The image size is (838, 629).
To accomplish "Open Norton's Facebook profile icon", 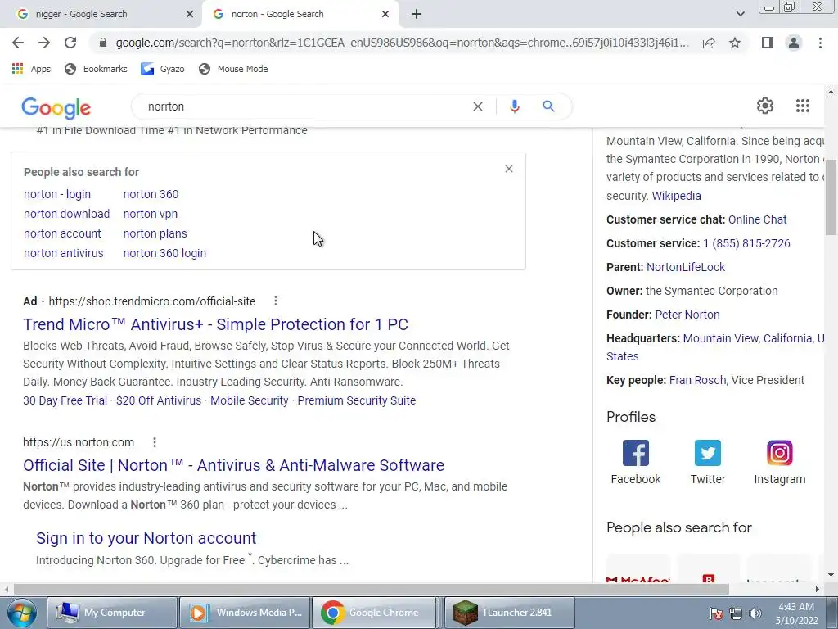I will (635, 453).
